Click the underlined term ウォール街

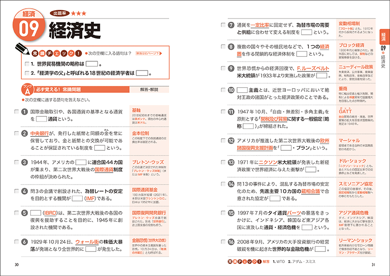(87, 242)
